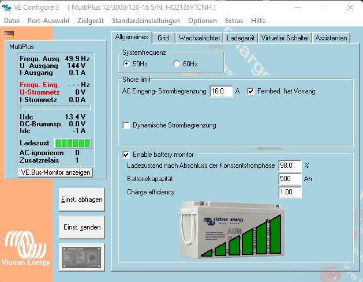The width and height of the screenshot is (363, 282).
Task: Click the Ladezustand 98.0 percent field
Action: (290, 166)
